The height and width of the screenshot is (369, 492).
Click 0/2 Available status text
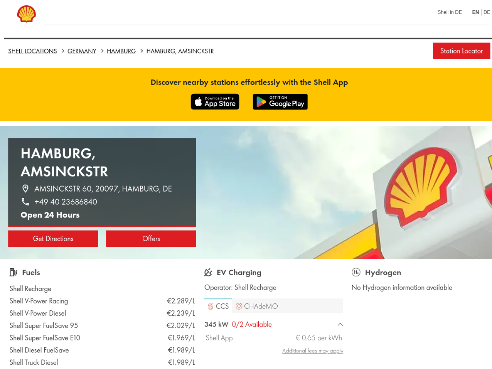(252, 324)
